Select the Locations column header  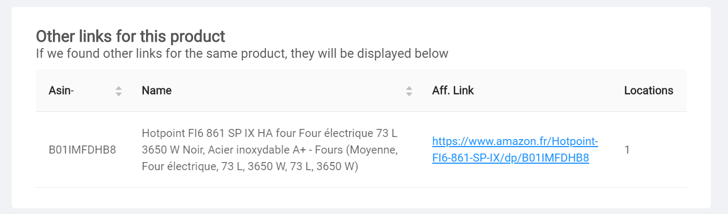[648, 90]
